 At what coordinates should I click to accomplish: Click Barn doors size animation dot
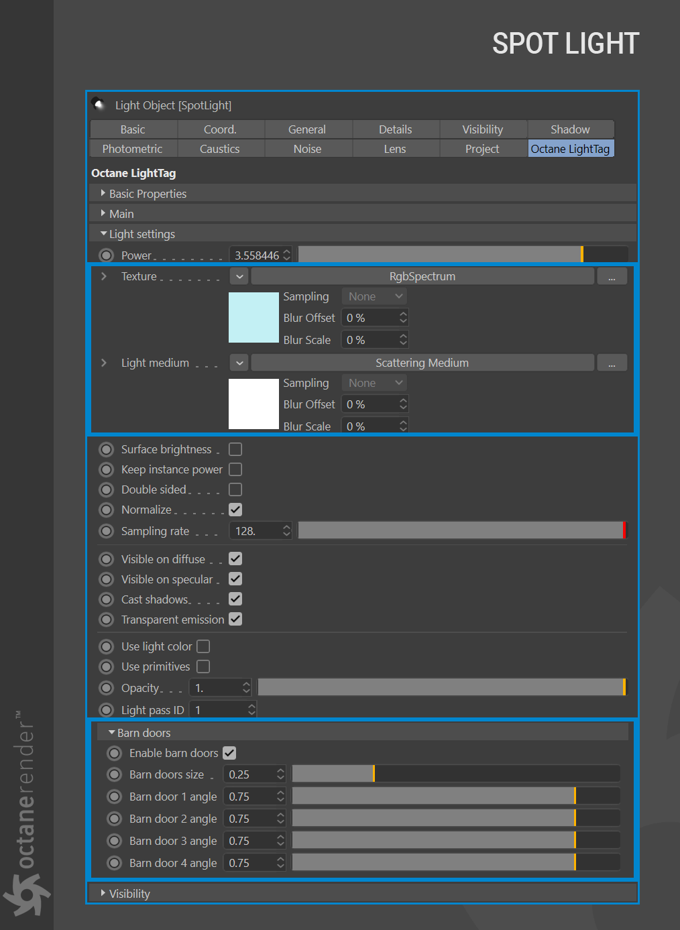tap(114, 774)
